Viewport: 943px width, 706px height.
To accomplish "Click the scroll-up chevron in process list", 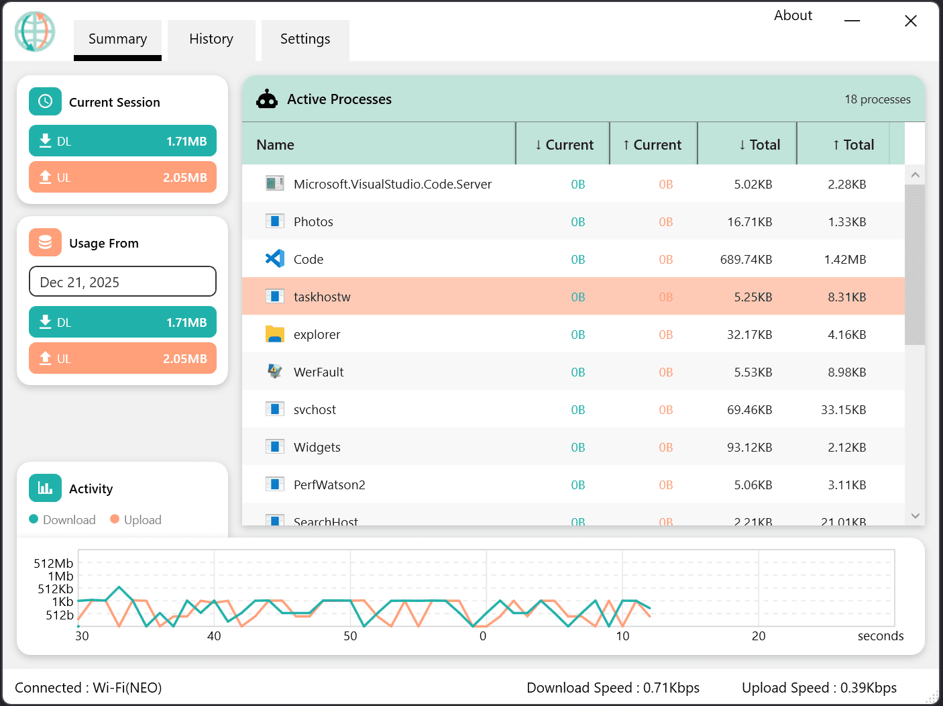I will 915,174.
